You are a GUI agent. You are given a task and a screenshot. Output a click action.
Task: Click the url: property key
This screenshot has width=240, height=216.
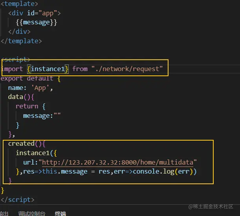point(31,162)
